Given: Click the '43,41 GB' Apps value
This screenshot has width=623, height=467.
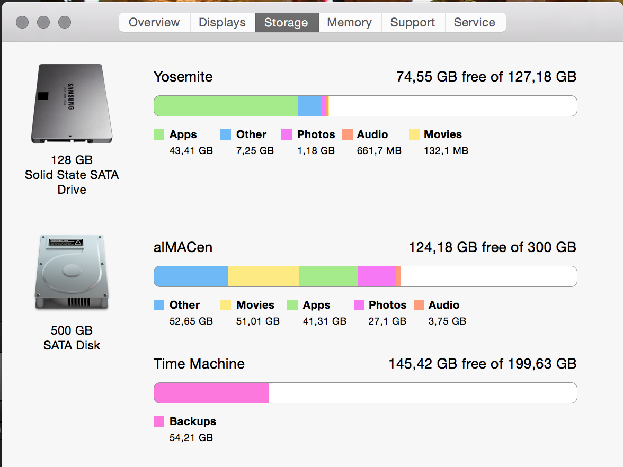Looking at the screenshot, I should coord(191,151).
